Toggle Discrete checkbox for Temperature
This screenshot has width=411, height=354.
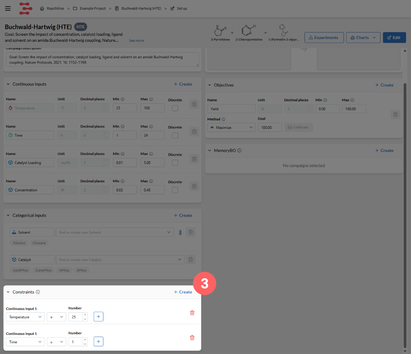coord(175,108)
